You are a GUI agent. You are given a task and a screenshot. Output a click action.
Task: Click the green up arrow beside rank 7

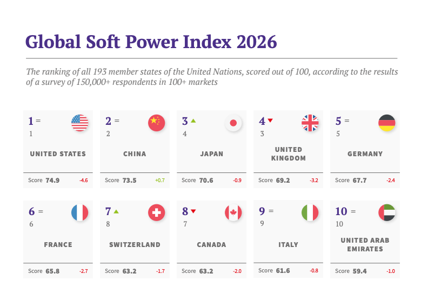click(116, 211)
